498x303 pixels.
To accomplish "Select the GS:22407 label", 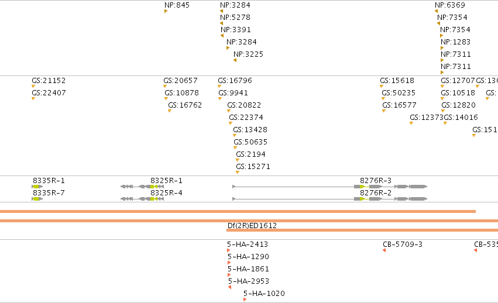I will [49, 93].
